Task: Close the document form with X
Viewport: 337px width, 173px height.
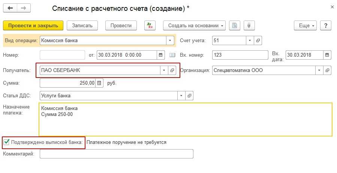Action: (x=332, y=7)
